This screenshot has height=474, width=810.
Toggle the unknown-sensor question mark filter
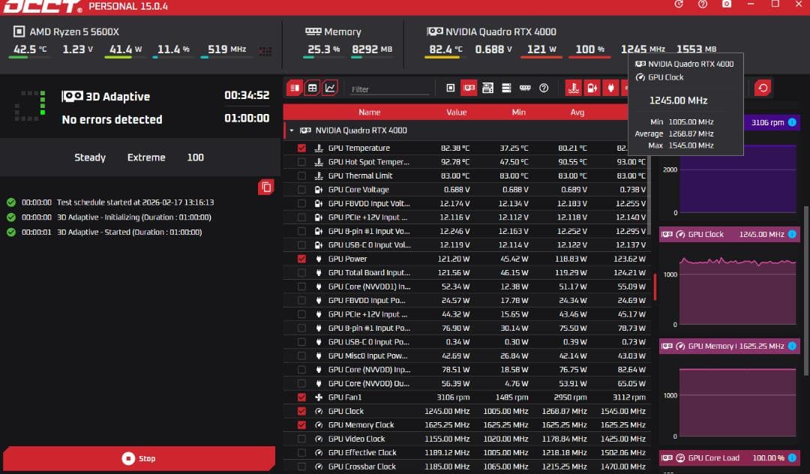pos(544,88)
